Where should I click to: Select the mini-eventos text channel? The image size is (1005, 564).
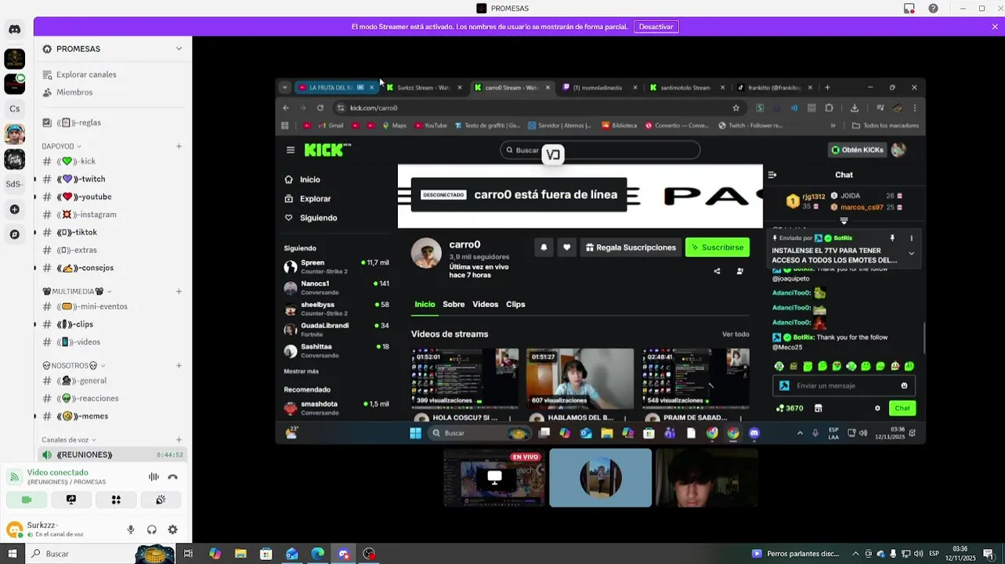tap(113, 306)
